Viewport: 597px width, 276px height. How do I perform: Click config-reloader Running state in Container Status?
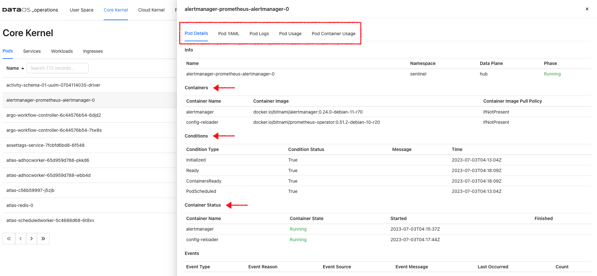tap(298, 240)
